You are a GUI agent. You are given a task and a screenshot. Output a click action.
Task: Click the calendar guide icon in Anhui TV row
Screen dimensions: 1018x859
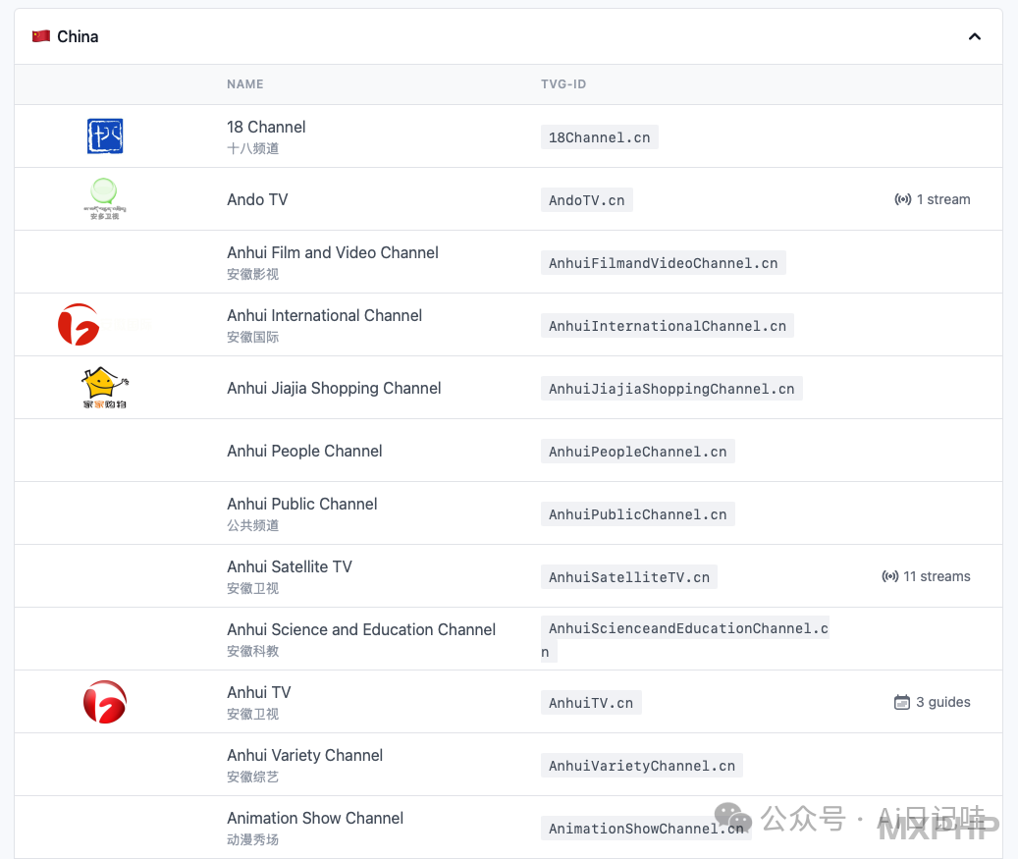(902, 702)
